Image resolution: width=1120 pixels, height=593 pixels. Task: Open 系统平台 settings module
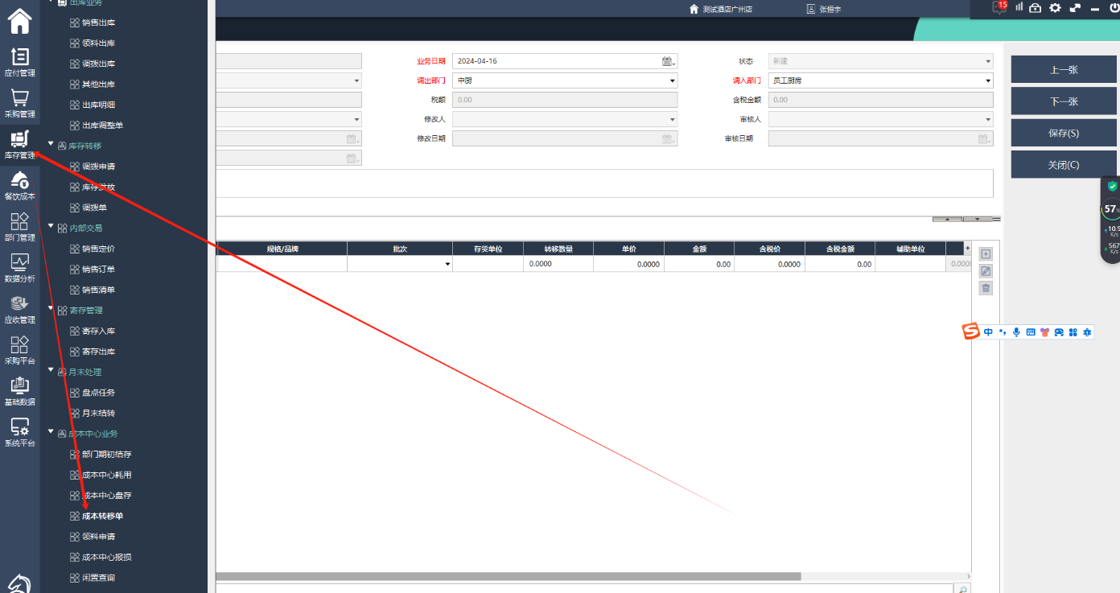(19, 428)
